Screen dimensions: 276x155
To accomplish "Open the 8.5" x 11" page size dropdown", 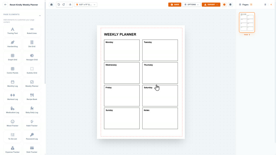I will (x=86, y=5).
